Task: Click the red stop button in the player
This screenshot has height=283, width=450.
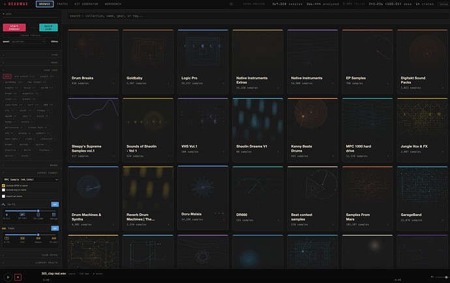Action: [18, 277]
